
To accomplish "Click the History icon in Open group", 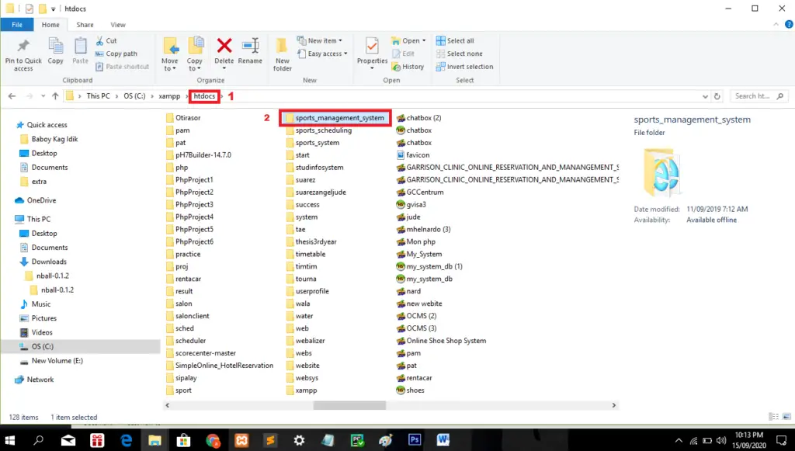I will click(x=408, y=67).
